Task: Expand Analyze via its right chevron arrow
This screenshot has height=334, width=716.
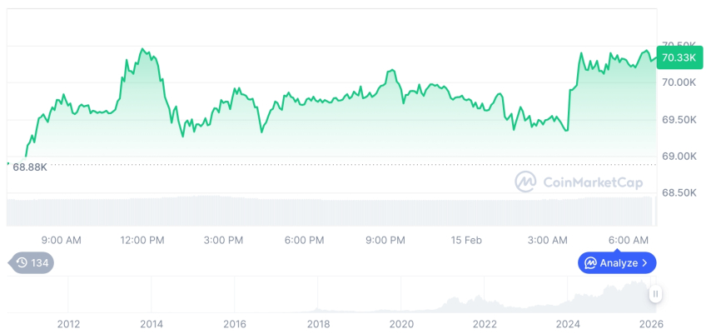Action: [645, 263]
